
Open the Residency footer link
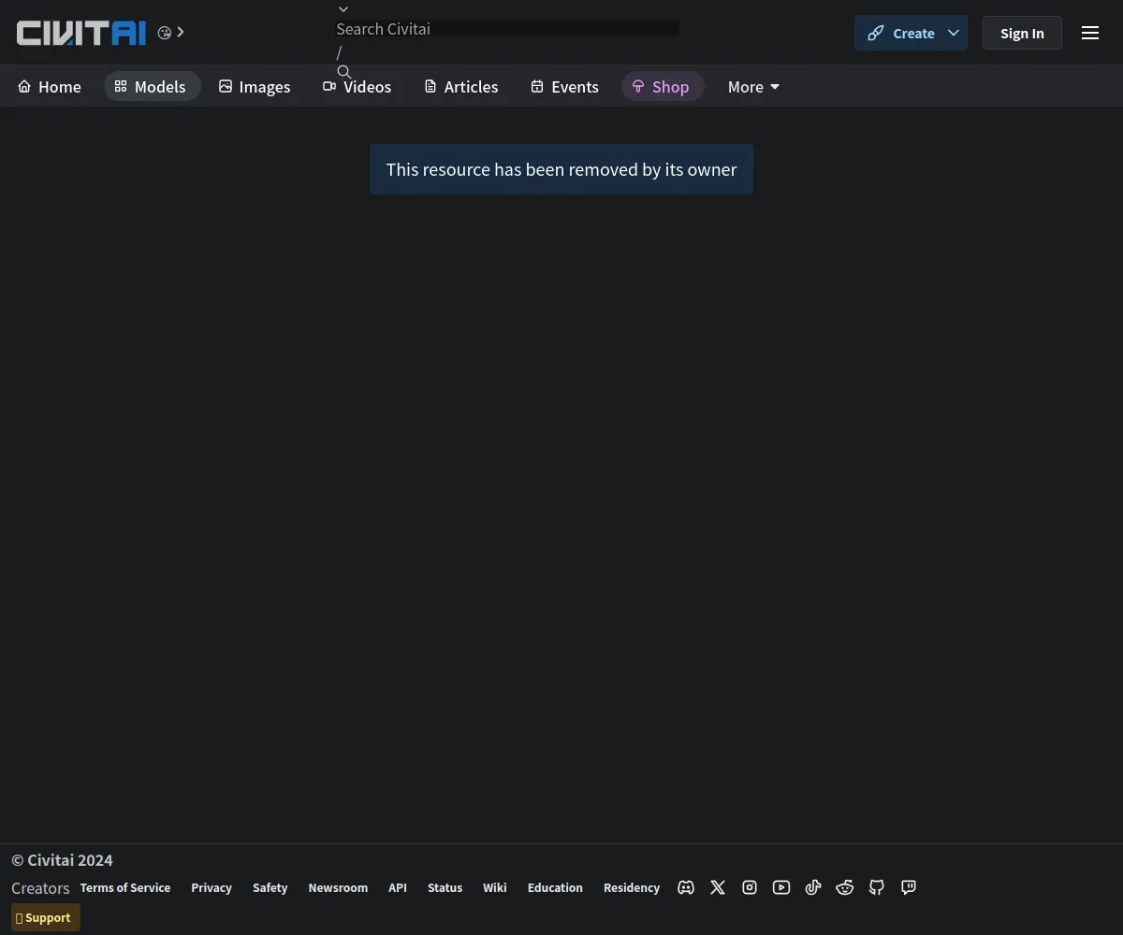pyautogui.click(x=632, y=887)
